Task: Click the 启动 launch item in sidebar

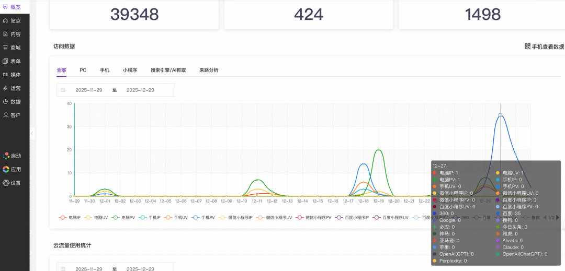Action: [x=12, y=156]
